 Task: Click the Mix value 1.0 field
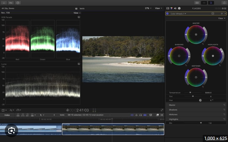point(210,123)
